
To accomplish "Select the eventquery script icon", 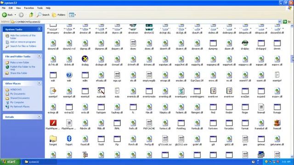I will (181, 91).
